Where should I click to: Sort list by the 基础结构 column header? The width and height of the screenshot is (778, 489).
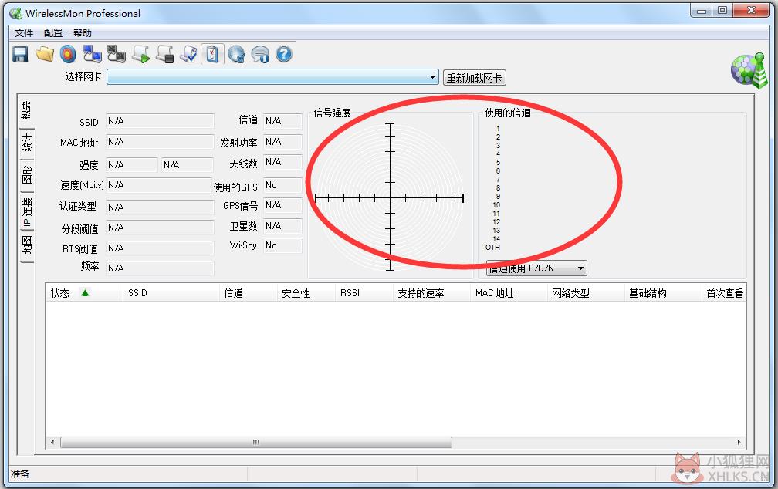tap(664, 293)
